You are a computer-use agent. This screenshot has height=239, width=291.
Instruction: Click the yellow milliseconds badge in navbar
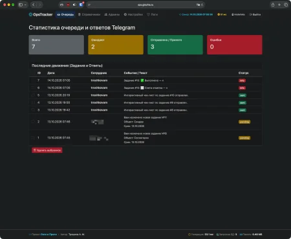pyautogui.click(x=222, y=14)
